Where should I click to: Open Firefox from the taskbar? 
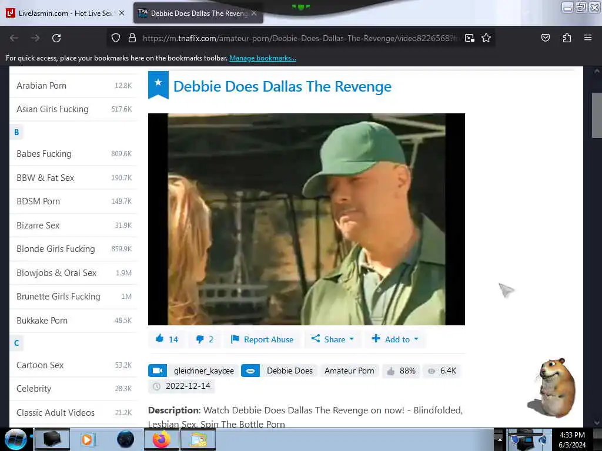pyautogui.click(x=162, y=439)
